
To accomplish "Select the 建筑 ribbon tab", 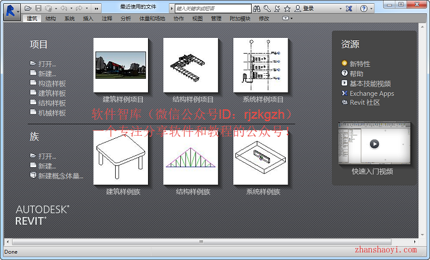I will coord(32,18).
